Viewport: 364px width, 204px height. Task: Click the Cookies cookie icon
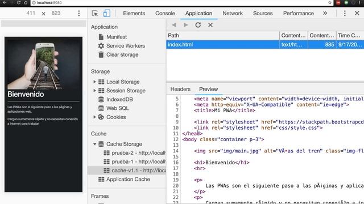(101, 117)
